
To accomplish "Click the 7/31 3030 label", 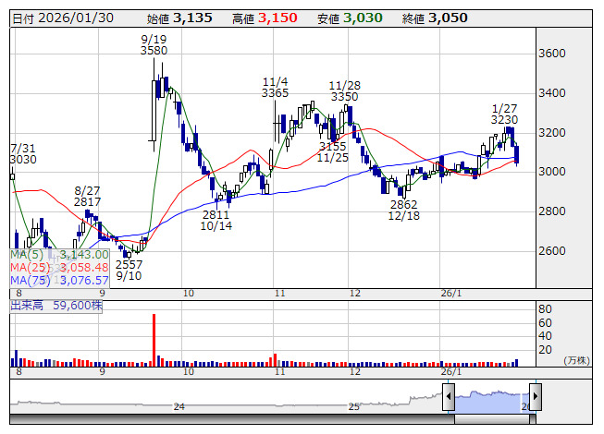I will [23, 154].
